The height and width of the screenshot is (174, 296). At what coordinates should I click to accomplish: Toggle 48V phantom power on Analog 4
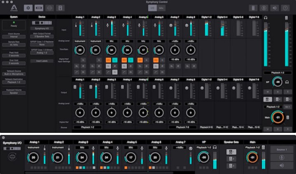pos(124,60)
